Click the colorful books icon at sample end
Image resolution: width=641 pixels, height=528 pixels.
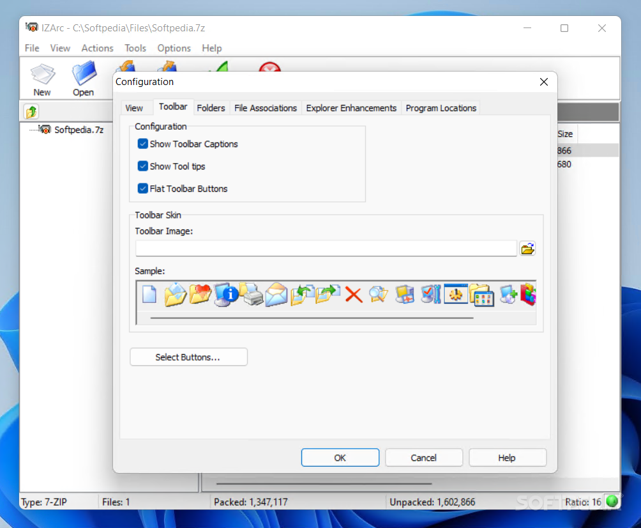(x=528, y=294)
